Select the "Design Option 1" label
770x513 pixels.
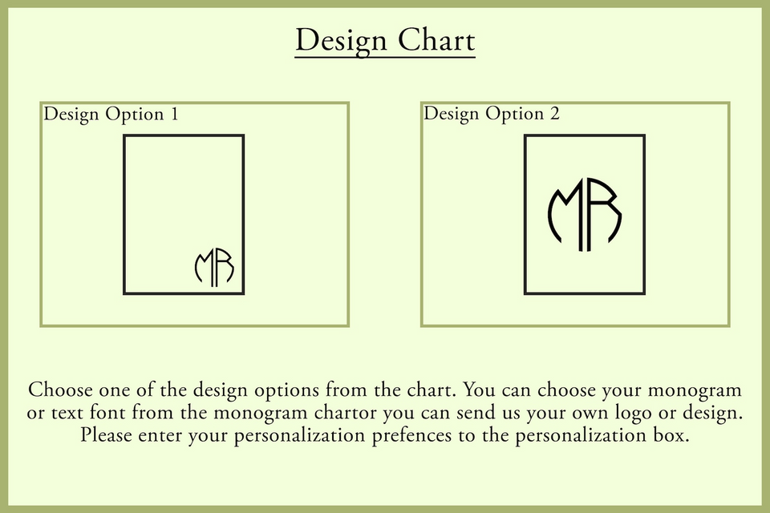click(111, 115)
